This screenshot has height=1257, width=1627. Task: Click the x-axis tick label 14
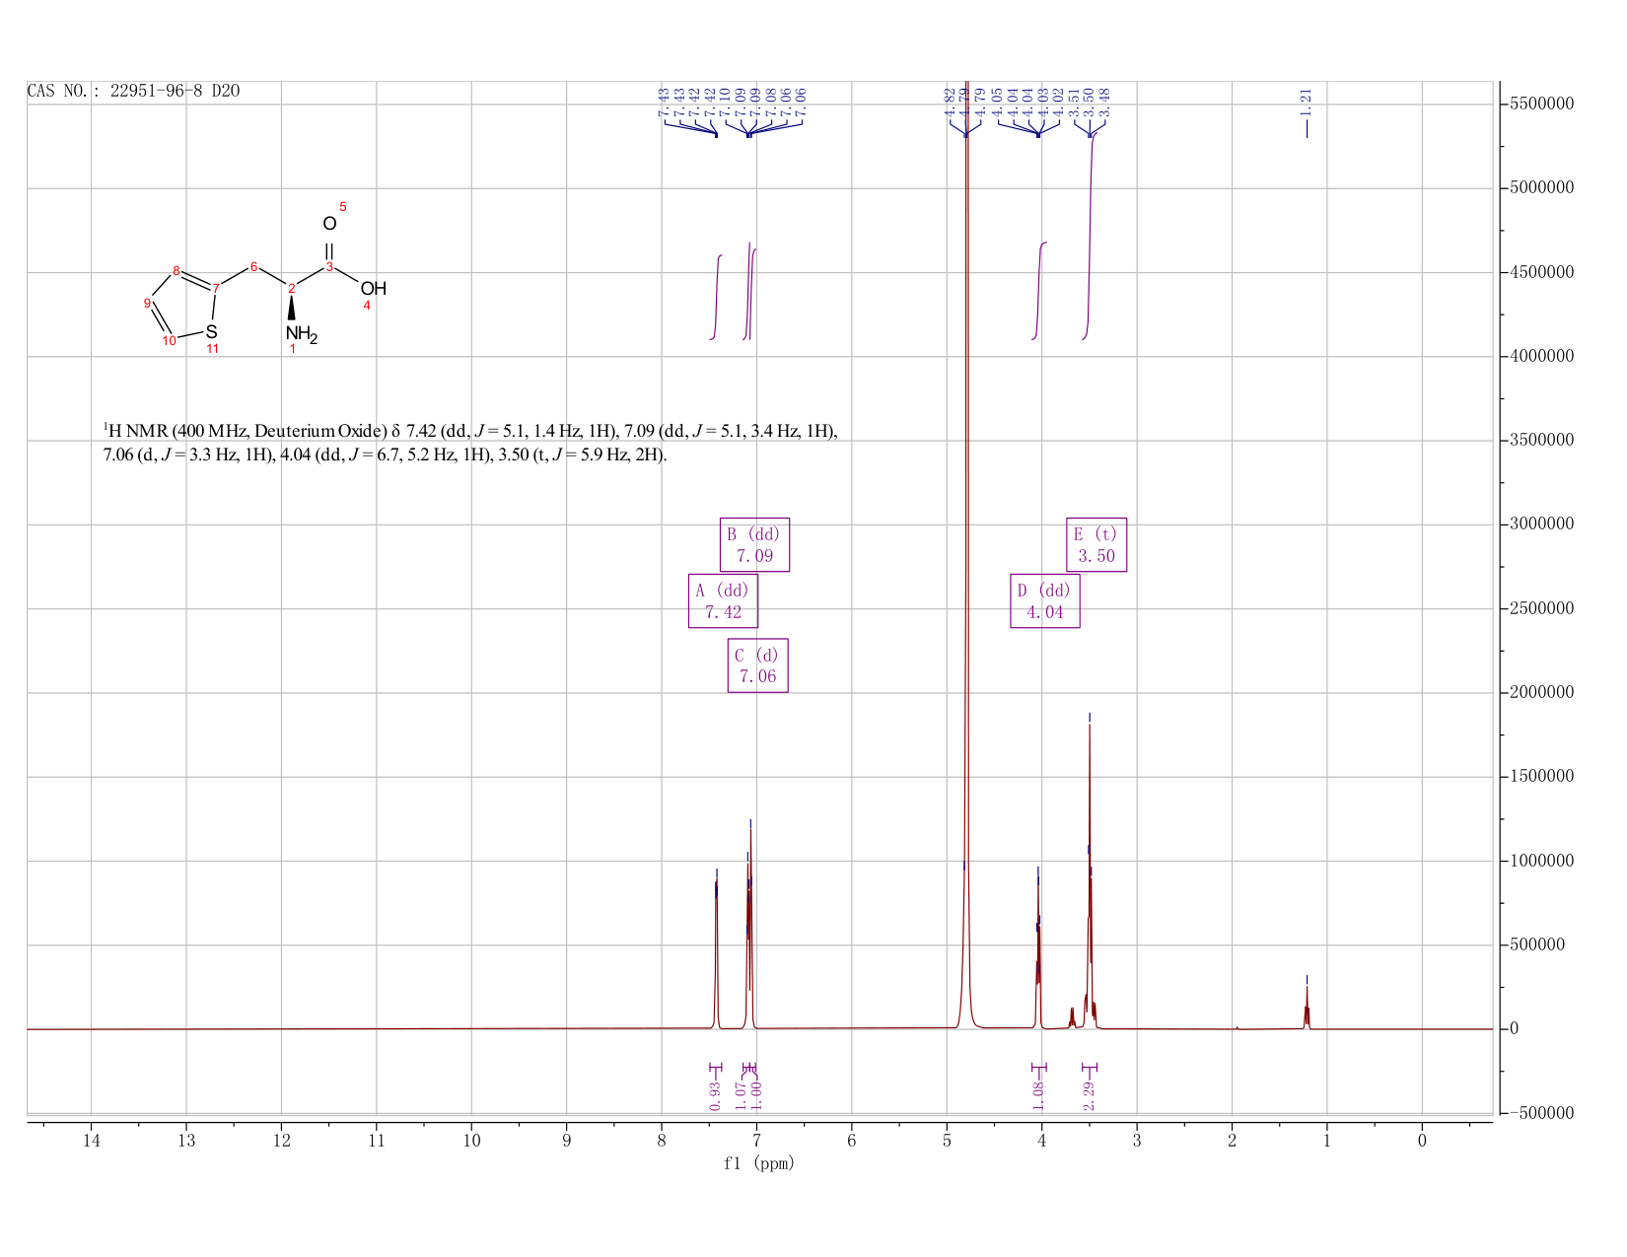click(91, 1141)
